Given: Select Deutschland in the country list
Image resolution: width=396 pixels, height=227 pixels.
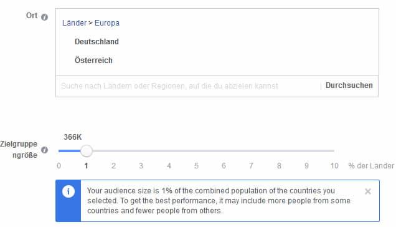Looking at the screenshot, I should (x=97, y=42).
